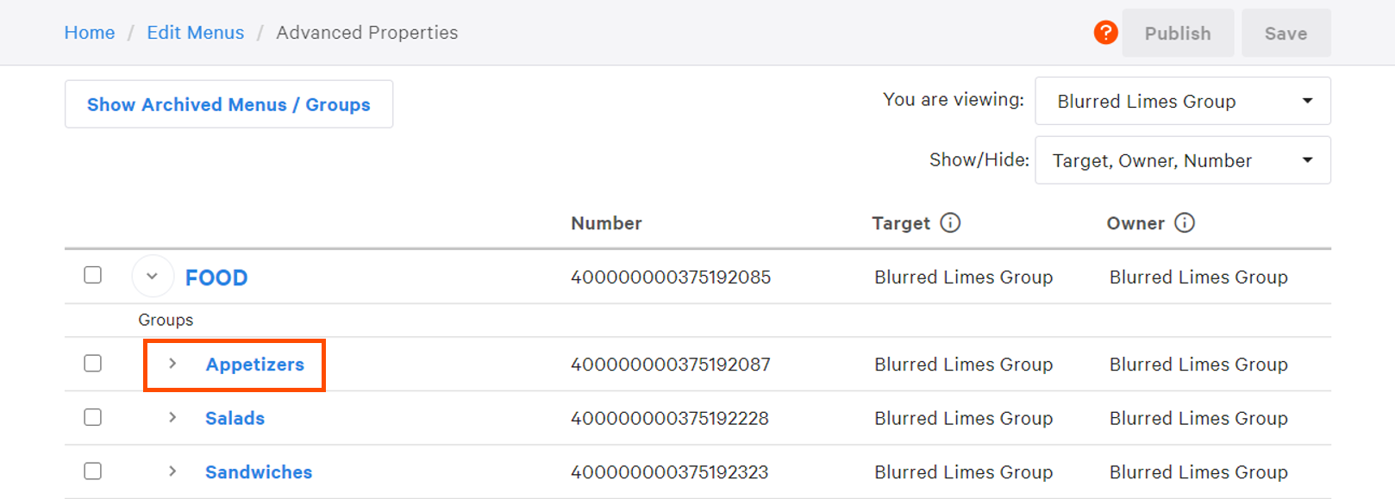Click the Target column info icon
1395x499 pixels.
click(x=951, y=222)
